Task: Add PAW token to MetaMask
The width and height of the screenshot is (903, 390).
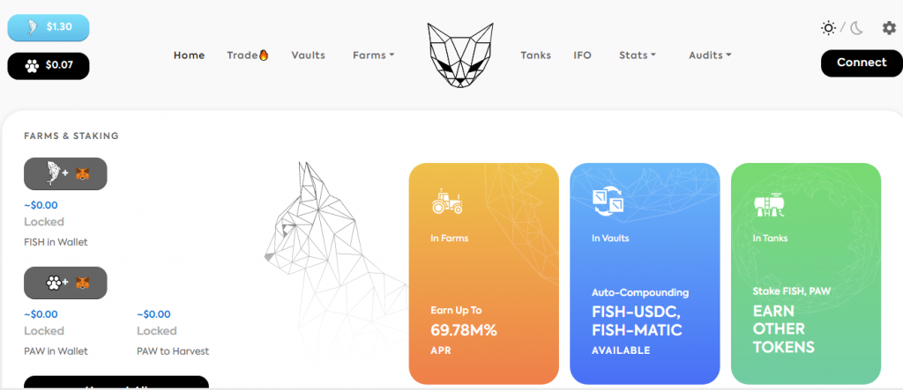Action: click(65, 283)
